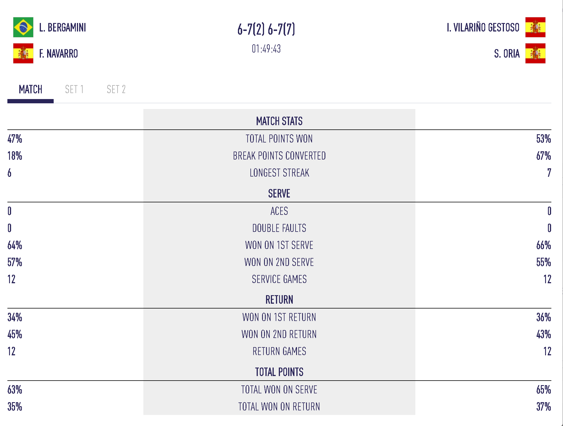Click the F. Navarro player name
This screenshot has width=563, height=426.
click(x=58, y=54)
